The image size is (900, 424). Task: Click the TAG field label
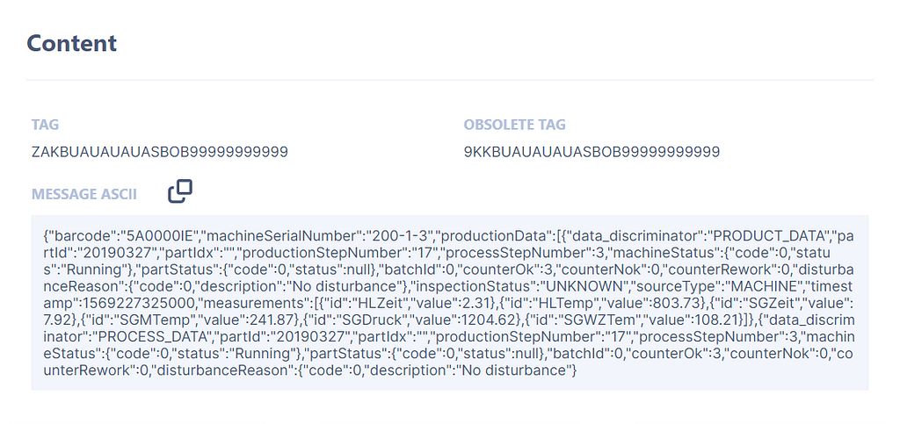click(x=45, y=126)
